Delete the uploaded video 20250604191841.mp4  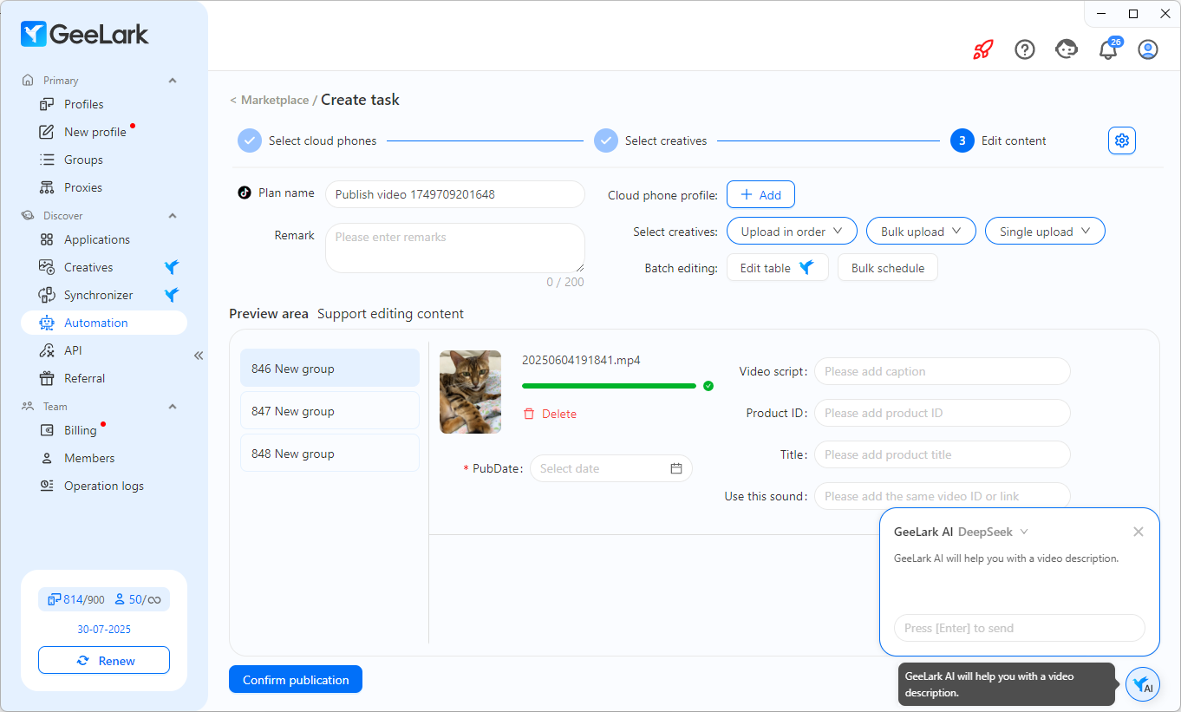550,414
